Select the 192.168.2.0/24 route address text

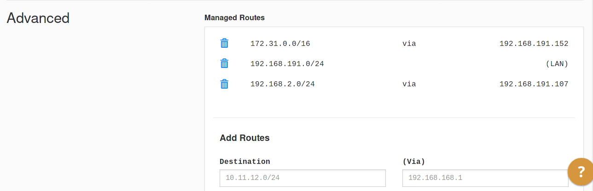[x=282, y=84]
